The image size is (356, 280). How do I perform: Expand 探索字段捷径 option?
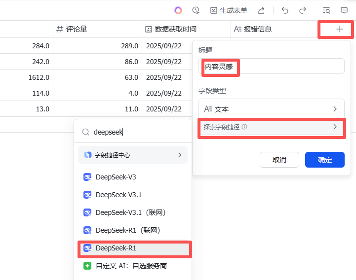tap(271, 127)
